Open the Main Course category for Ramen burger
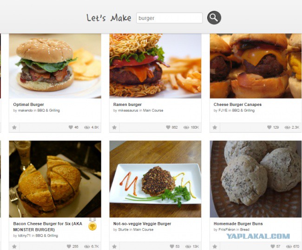 (x=153, y=110)
